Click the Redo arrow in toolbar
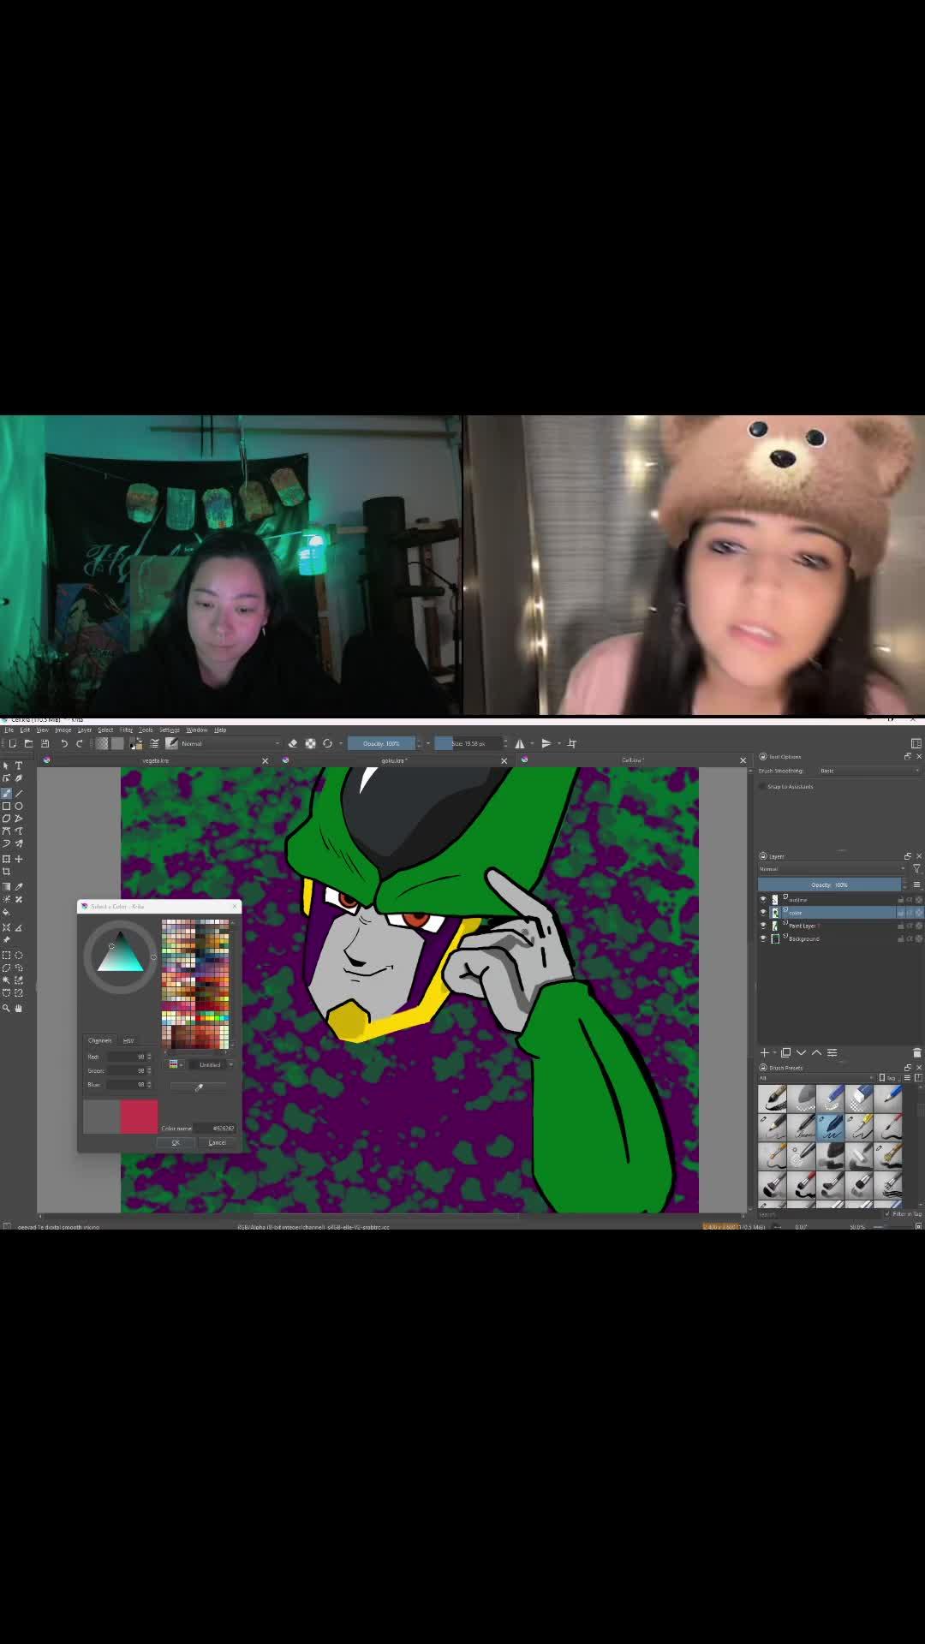This screenshot has width=925, height=1644. [x=80, y=743]
